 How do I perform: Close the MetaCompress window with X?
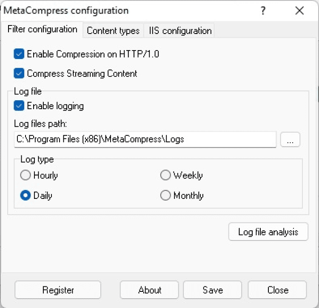point(299,11)
